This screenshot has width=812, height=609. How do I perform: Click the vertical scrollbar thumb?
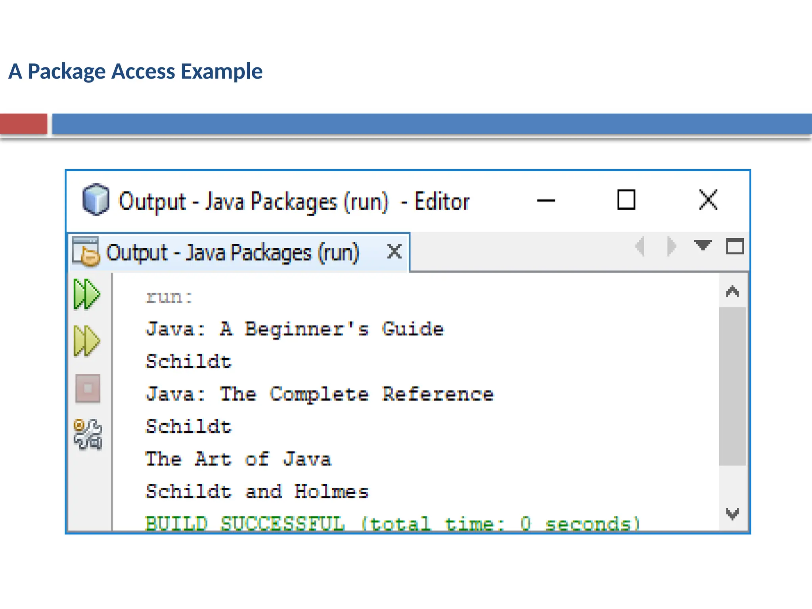click(732, 386)
